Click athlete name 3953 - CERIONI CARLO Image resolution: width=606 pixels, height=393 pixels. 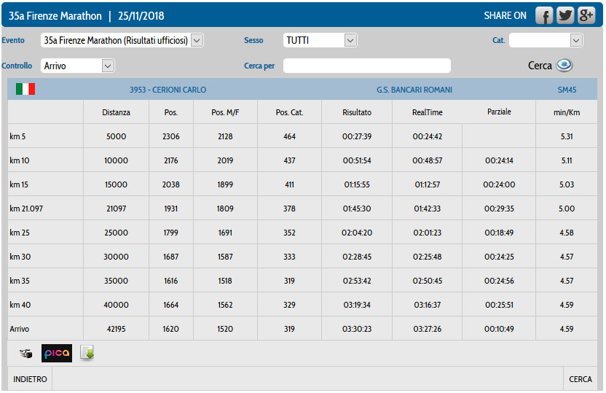click(168, 90)
